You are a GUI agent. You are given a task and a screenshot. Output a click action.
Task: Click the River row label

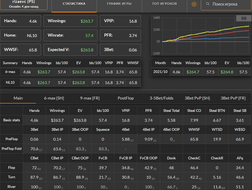12,187
